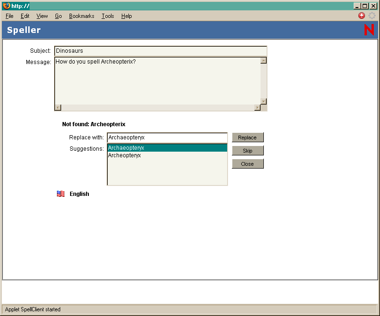
Task: Open the Go menu
Action: [58, 16]
